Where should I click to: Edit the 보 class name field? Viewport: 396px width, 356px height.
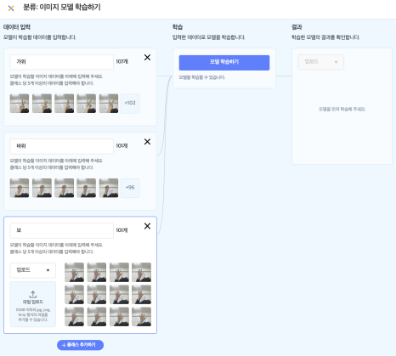pos(62,230)
